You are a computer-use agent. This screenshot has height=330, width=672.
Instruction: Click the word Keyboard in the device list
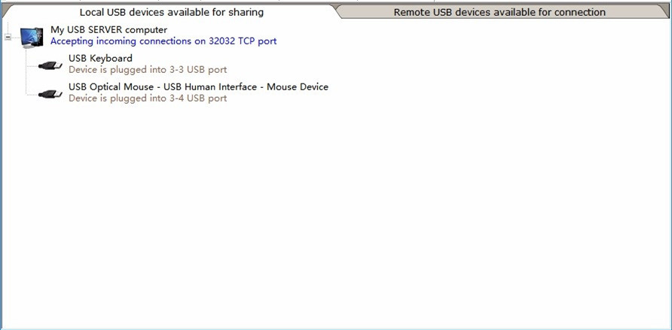pyautogui.click(x=111, y=59)
